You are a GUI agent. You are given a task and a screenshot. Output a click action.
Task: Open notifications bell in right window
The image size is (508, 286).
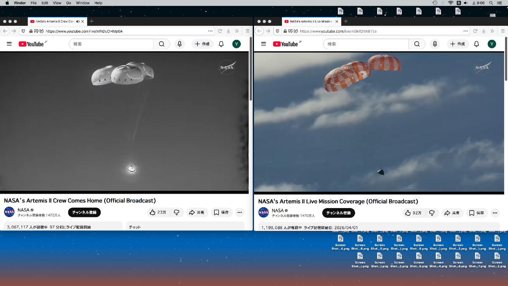476,44
